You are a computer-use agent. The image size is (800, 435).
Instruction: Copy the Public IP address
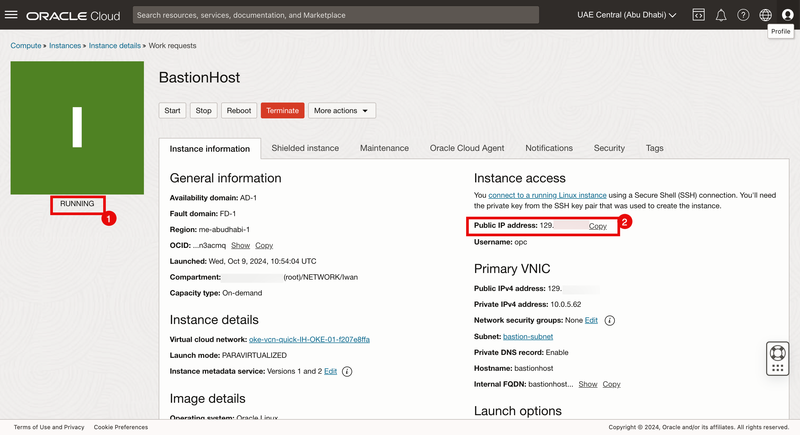(598, 226)
